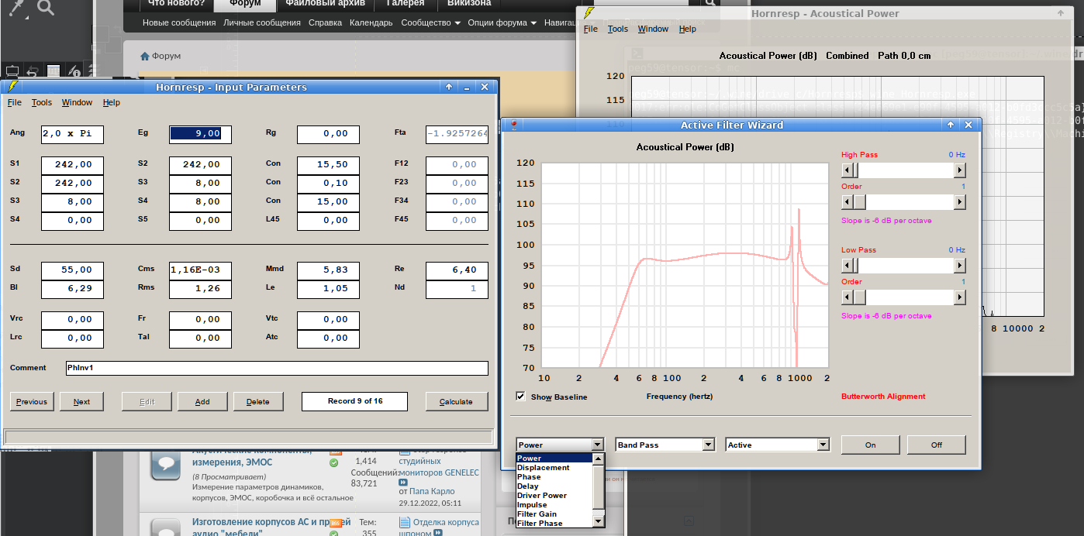The height and width of the screenshot is (536, 1084).
Task: Open the Help menu in Input Parameters window
Action: click(112, 102)
